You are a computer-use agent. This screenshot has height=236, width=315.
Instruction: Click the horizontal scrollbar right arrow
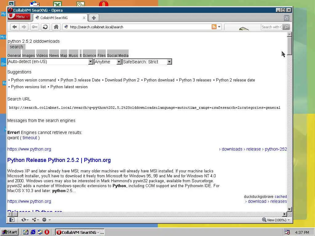(x=285, y=214)
